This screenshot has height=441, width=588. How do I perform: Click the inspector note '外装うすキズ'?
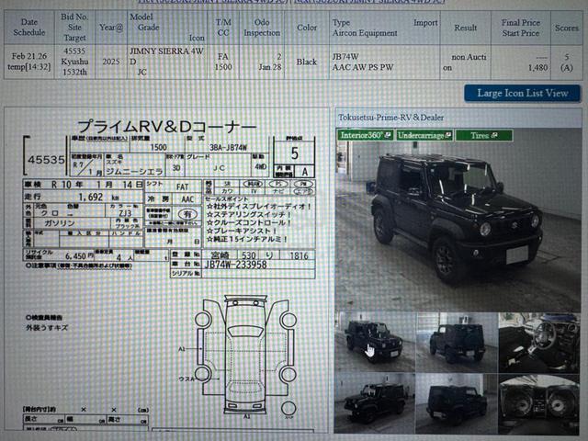(x=47, y=328)
